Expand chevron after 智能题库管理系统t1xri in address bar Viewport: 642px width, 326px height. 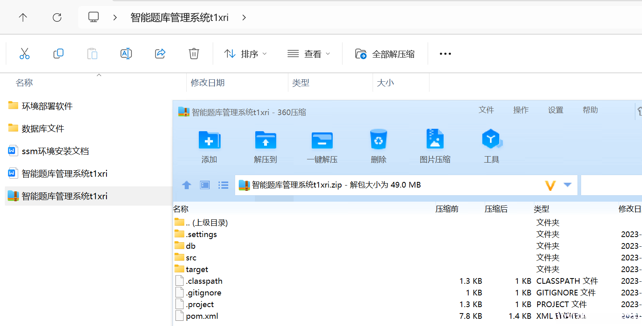pos(244,17)
